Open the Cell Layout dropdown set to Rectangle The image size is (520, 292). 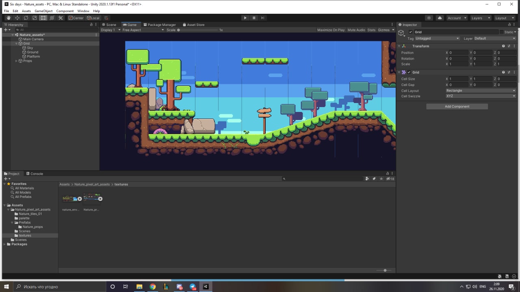point(480,90)
